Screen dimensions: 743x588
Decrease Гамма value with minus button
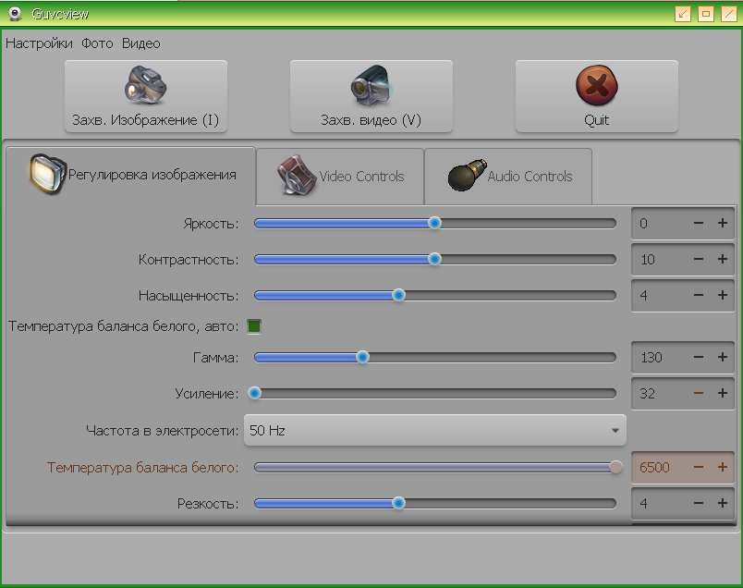(699, 357)
